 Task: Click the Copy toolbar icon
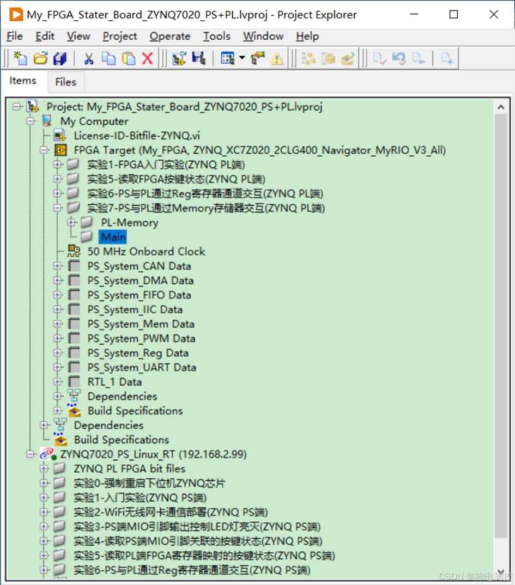click(109, 58)
